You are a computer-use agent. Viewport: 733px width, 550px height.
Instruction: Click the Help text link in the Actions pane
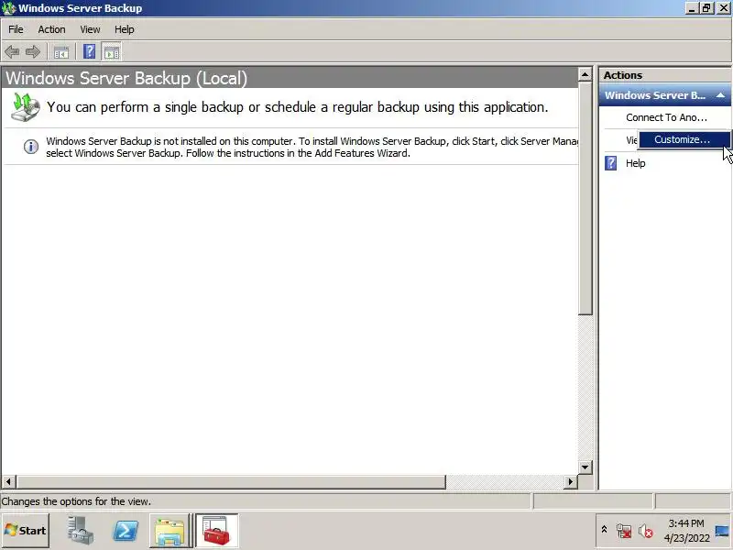coord(635,163)
